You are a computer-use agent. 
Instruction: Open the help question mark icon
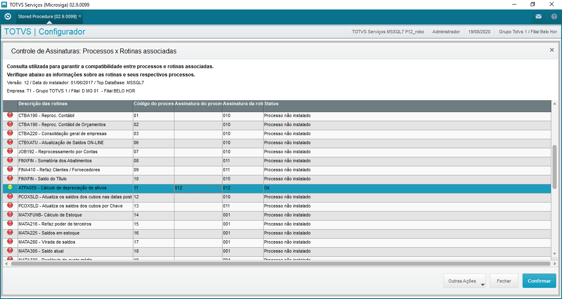click(x=554, y=17)
